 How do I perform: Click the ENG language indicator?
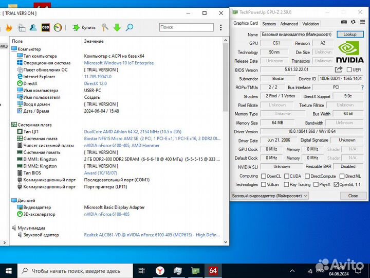320,271
